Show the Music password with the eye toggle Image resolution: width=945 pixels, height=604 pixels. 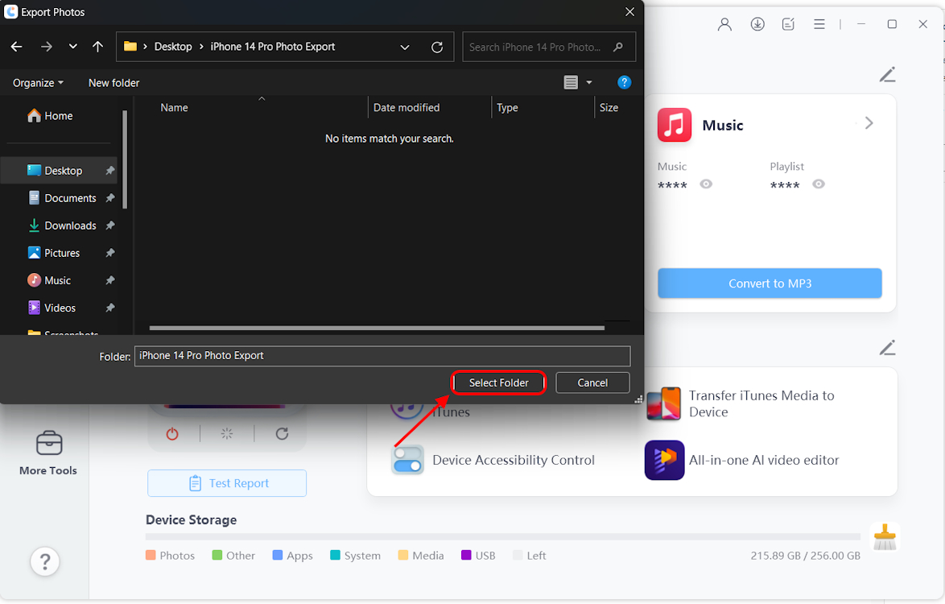706,184
